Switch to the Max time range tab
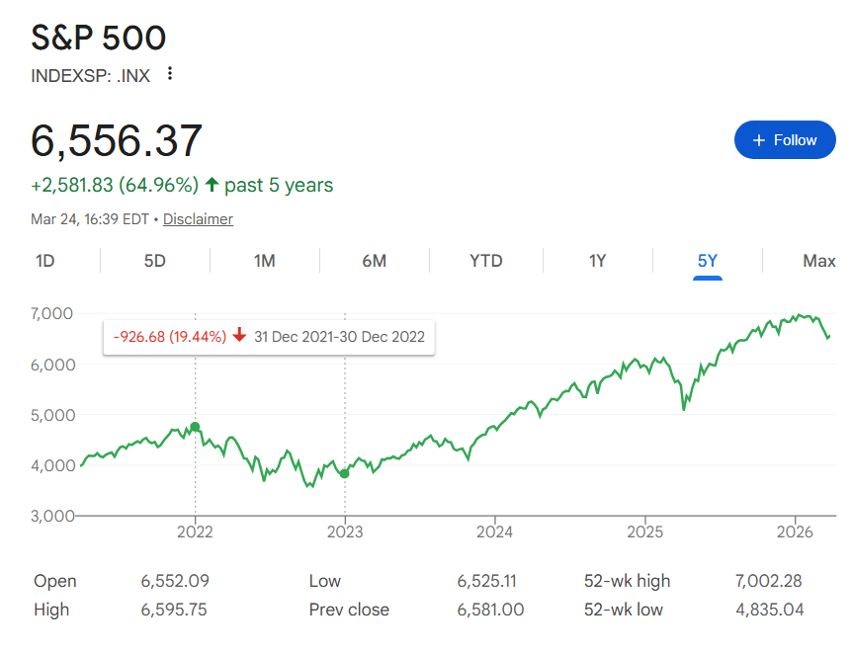The width and height of the screenshot is (852, 654). click(818, 261)
